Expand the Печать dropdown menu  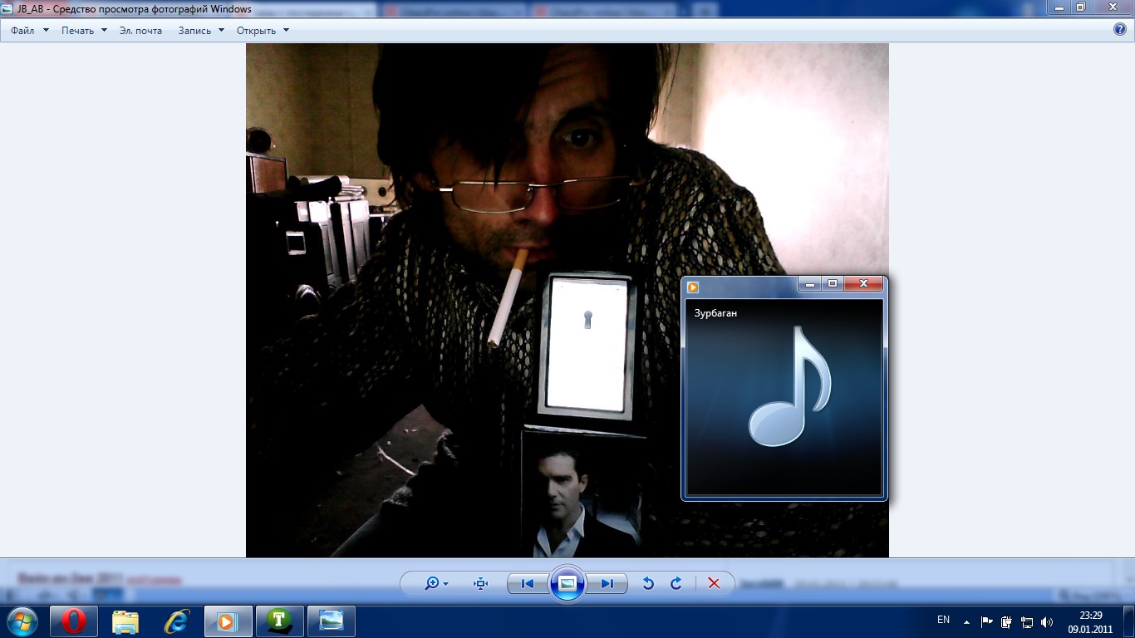click(x=84, y=31)
